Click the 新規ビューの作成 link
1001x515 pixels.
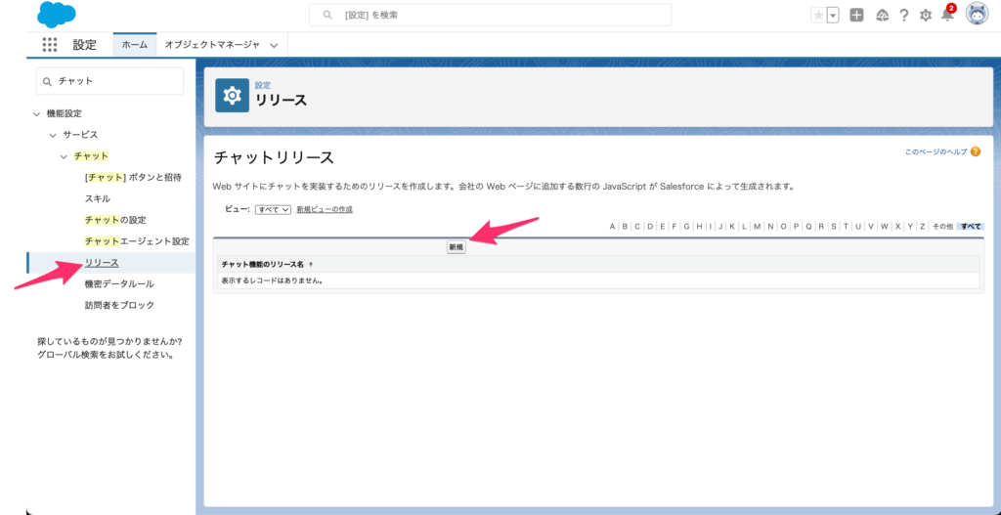pyautogui.click(x=325, y=209)
